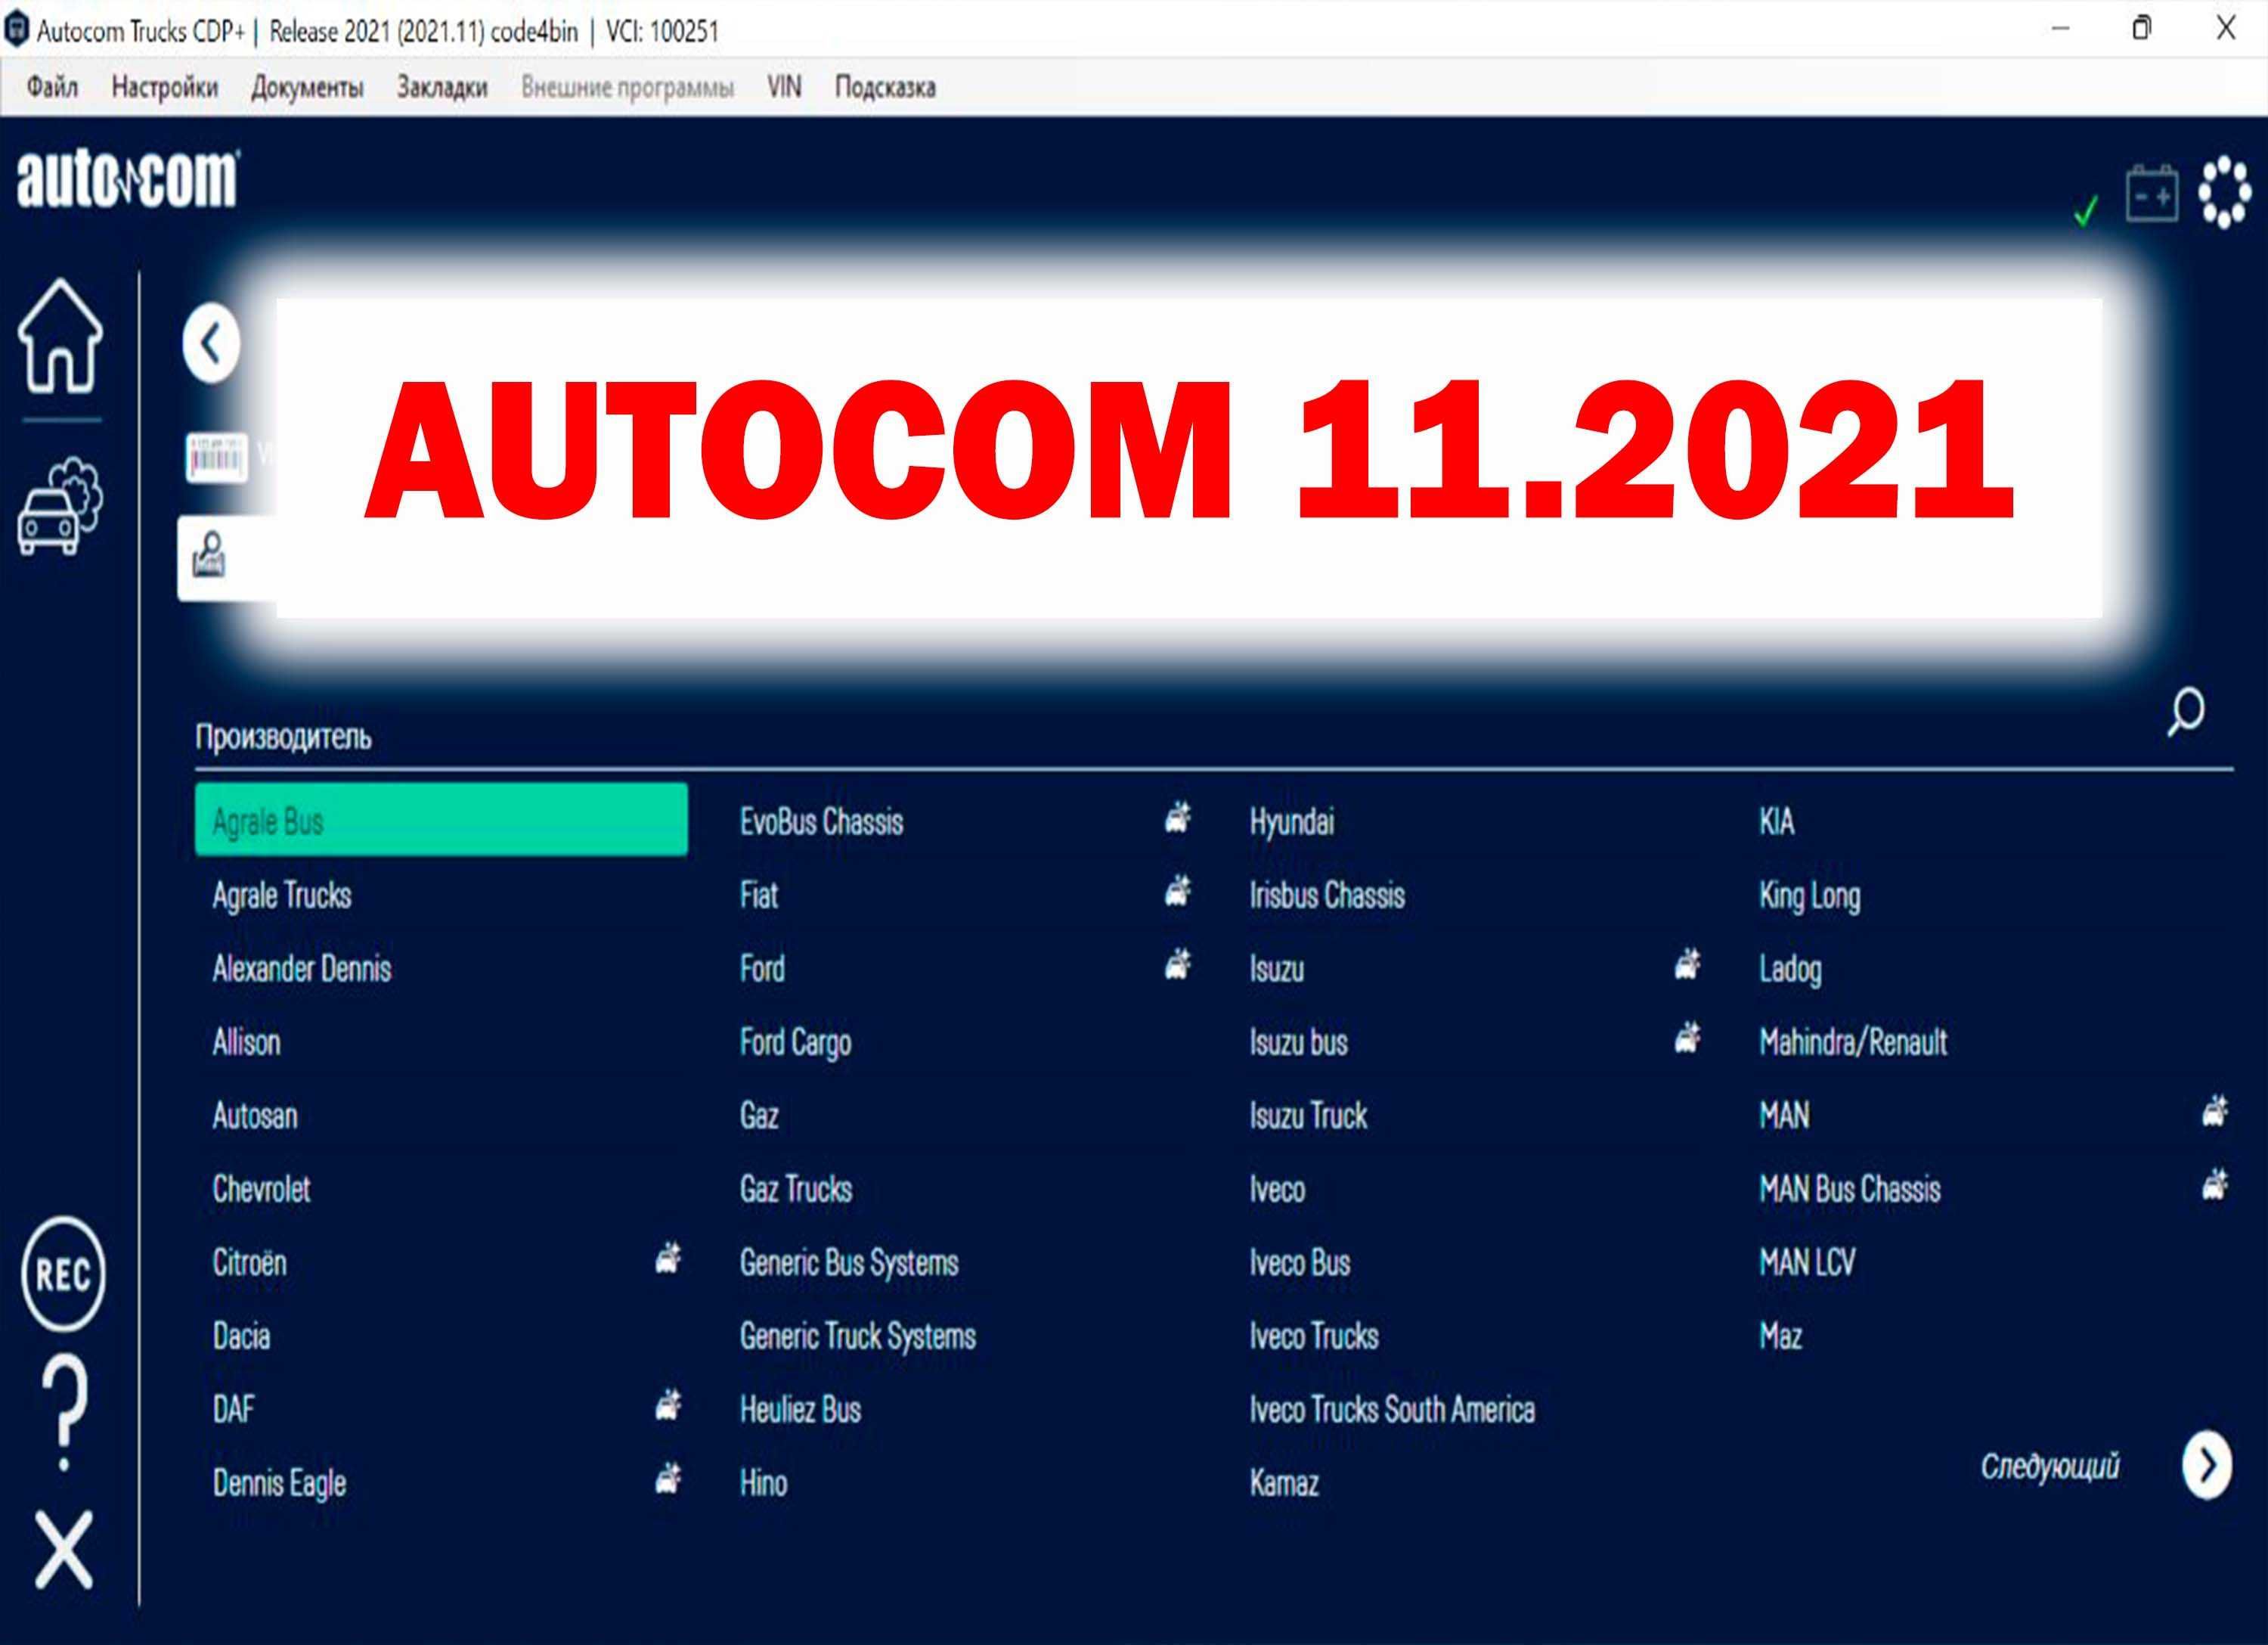Select King Long manufacturer

[1810, 895]
